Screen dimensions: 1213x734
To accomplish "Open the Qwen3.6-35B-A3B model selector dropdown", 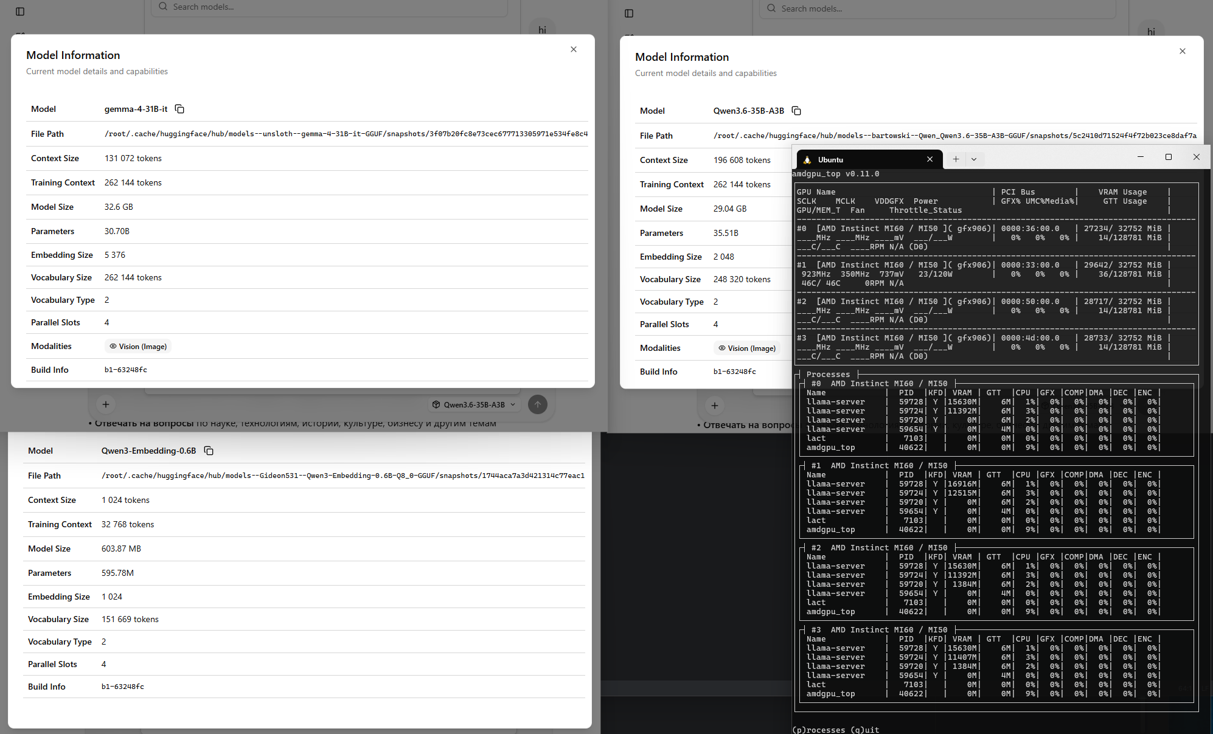I will 474,404.
